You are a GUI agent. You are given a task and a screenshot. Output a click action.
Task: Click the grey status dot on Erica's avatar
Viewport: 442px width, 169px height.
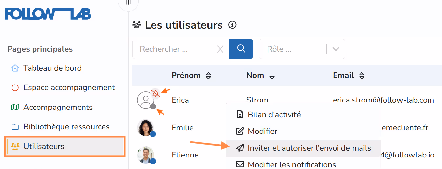coord(153,106)
